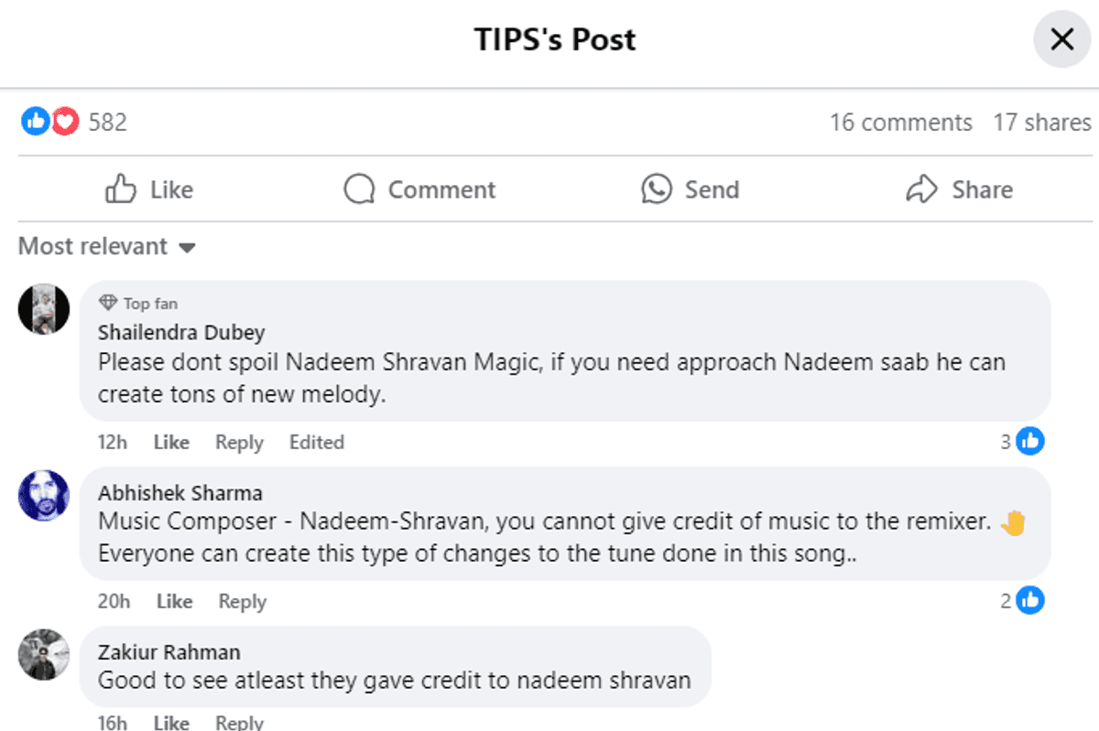This screenshot has width=1099, height=731.
Task: Open Most relevant comment sorting dropdown
Action: [106, 246]
